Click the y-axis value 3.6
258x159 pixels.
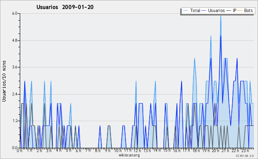pos(15,67)
